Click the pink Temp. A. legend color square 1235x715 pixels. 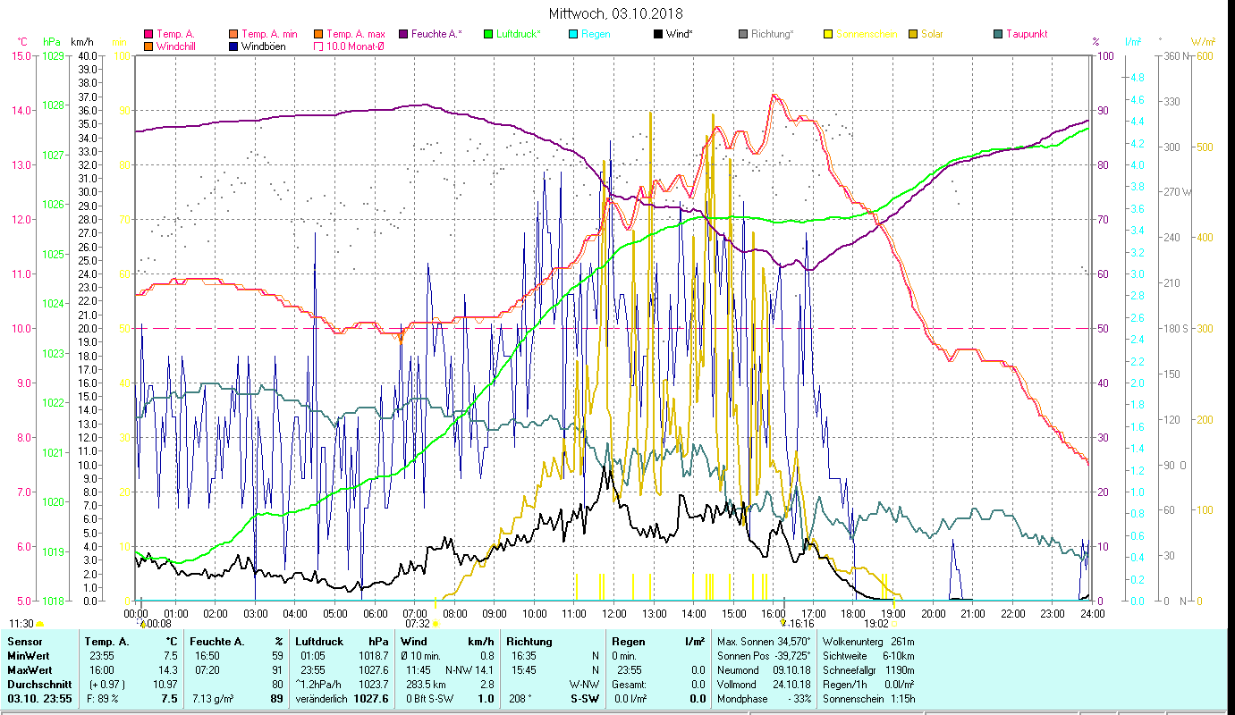tap(148, 34)
